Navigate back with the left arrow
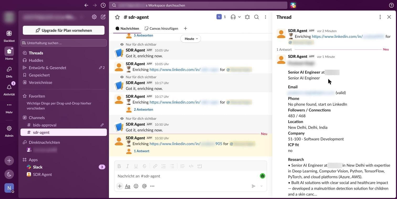 (86, 5)
